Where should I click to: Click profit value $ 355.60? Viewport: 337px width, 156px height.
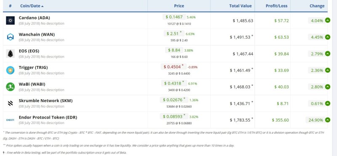click(x=280, y=120)
